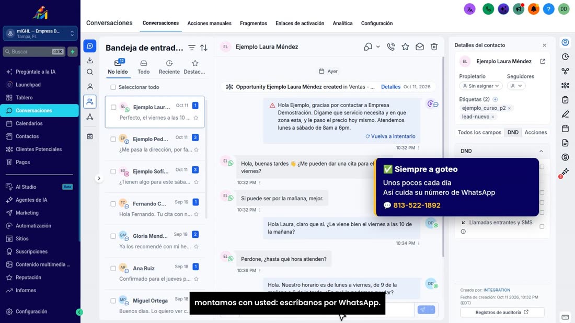Add a tag with plus icon

click(x=495, y=99)
